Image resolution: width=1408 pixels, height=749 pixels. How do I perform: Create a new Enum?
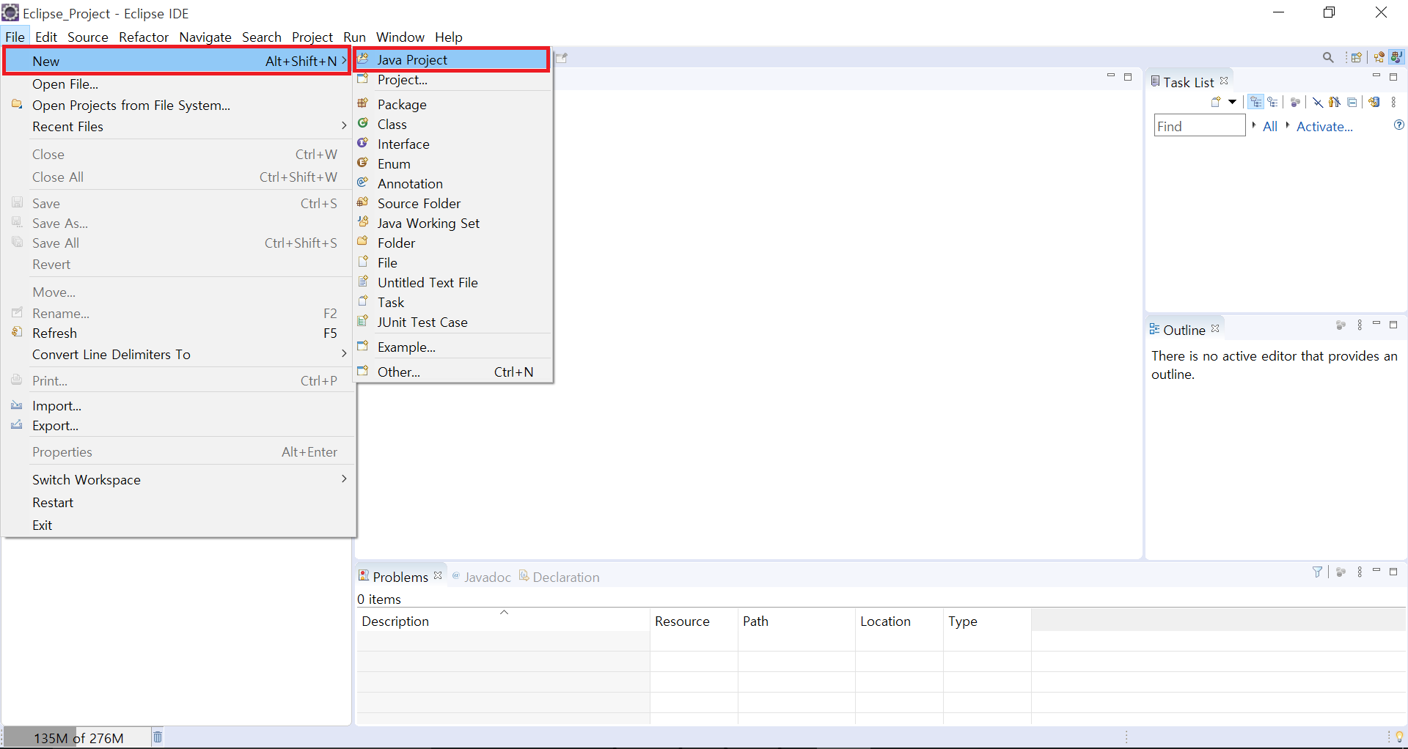[452, 163]
